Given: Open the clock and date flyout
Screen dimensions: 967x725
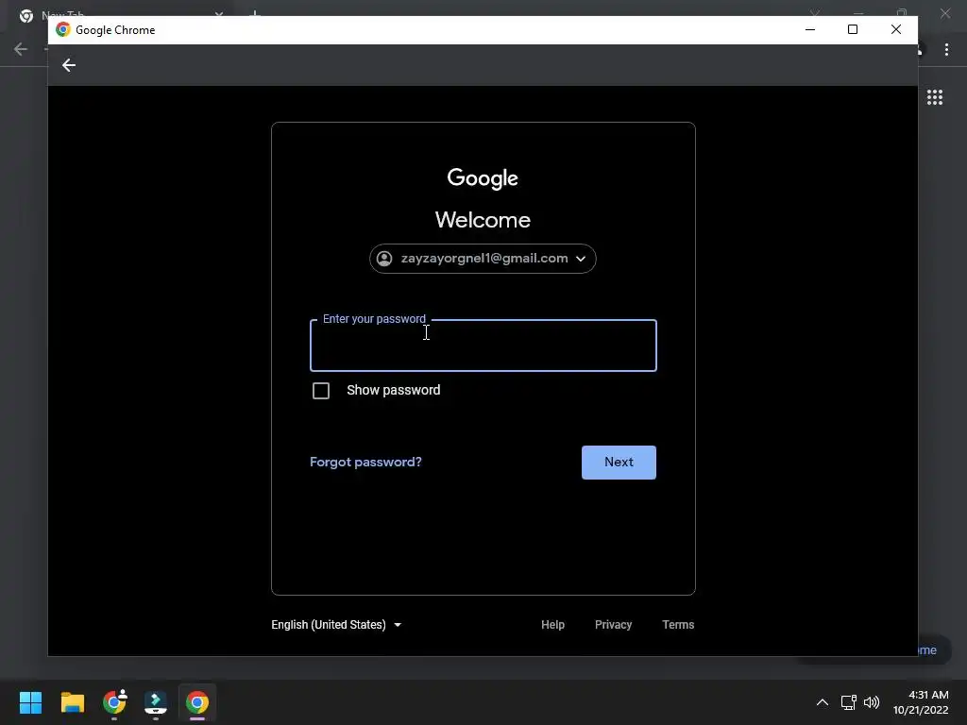Looking at the screenshot, I should 921,702.
